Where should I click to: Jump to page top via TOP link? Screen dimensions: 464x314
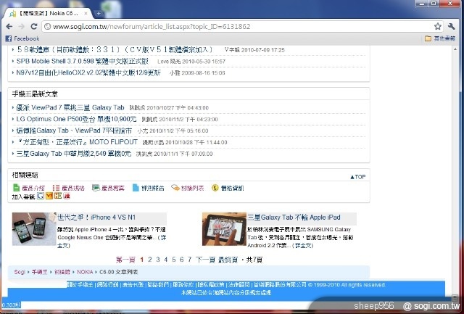point(358,176)
